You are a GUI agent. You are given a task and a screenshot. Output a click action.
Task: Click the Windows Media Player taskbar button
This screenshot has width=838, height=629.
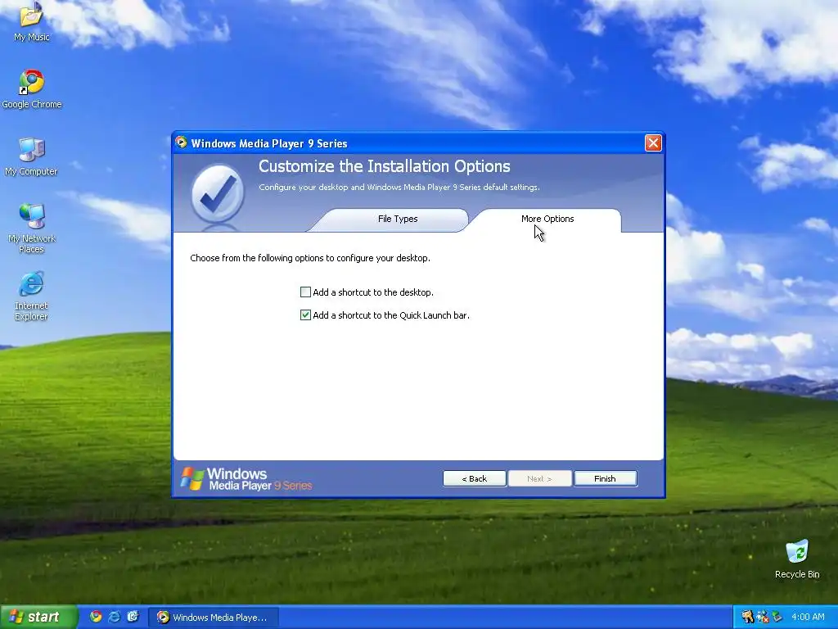tap(214, 618)
